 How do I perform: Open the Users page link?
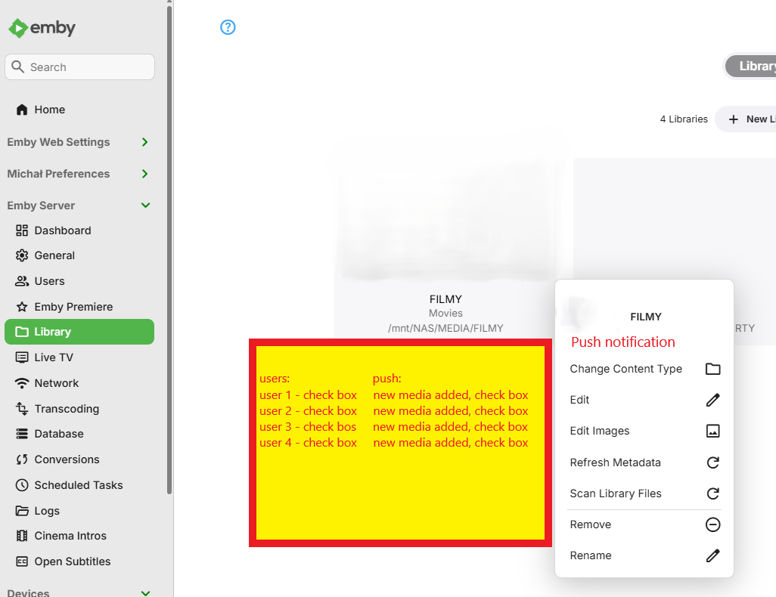79,281
